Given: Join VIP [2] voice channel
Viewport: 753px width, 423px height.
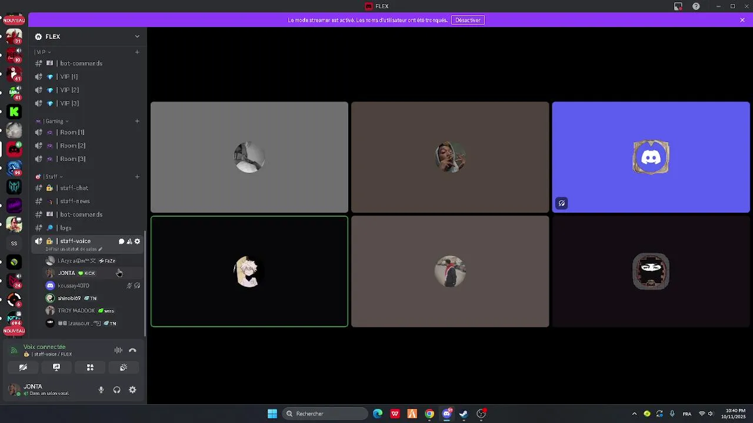Looking at the screenshot, I should click(88, 90).
